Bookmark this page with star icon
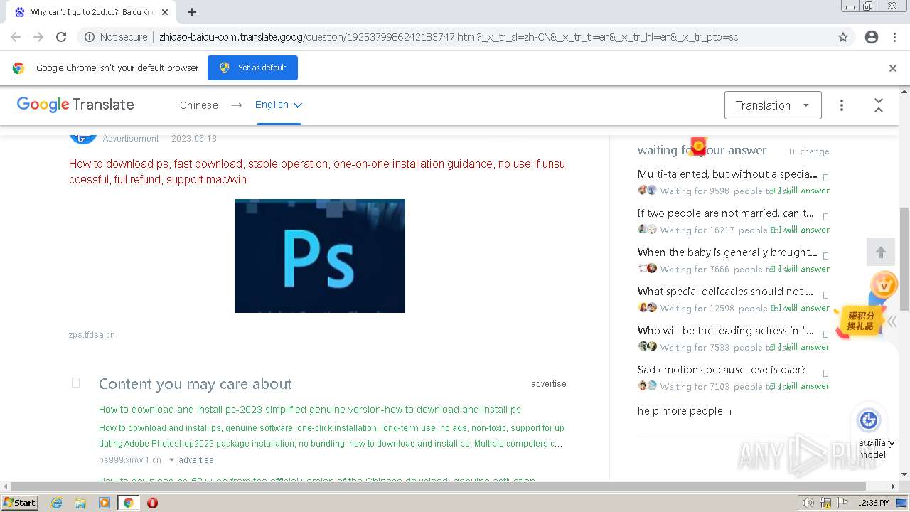This screenshot has height=512, width=910. (843, 37)
